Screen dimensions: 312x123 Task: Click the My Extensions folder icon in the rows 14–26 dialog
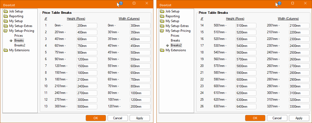pos(162,50)
